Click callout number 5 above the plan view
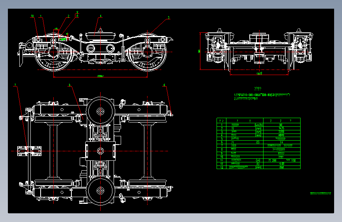The height and width of the screenshot is (222, 342). click(69, 85)
